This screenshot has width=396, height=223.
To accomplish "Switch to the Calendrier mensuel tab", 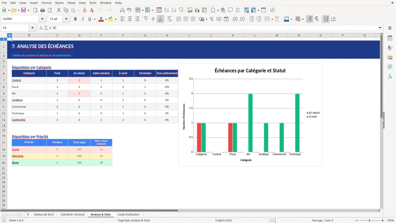I will (x=72, y=214).
